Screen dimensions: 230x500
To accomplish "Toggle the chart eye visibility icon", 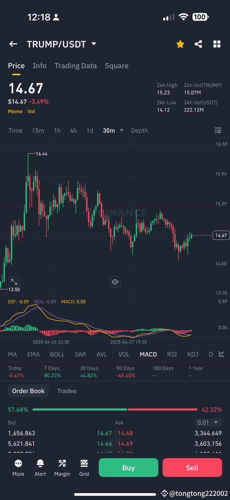I will coord(115,282).
